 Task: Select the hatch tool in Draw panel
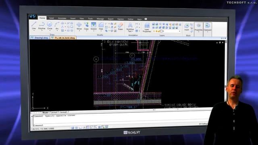pyautogui.click(x=62, y=30)
